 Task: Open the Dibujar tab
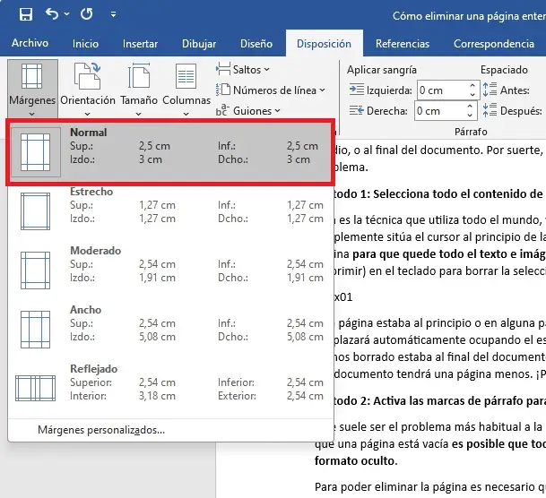[199, 44]
